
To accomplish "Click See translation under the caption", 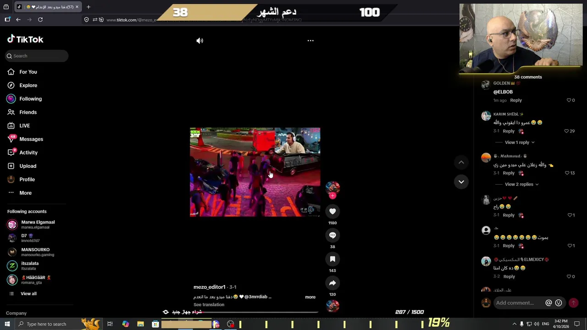I will (209, 305).
